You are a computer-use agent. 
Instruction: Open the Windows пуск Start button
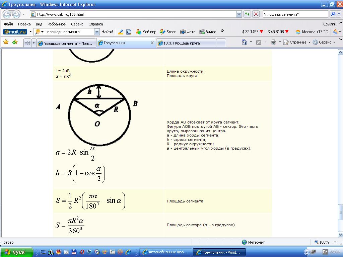[x=17, y=252]
